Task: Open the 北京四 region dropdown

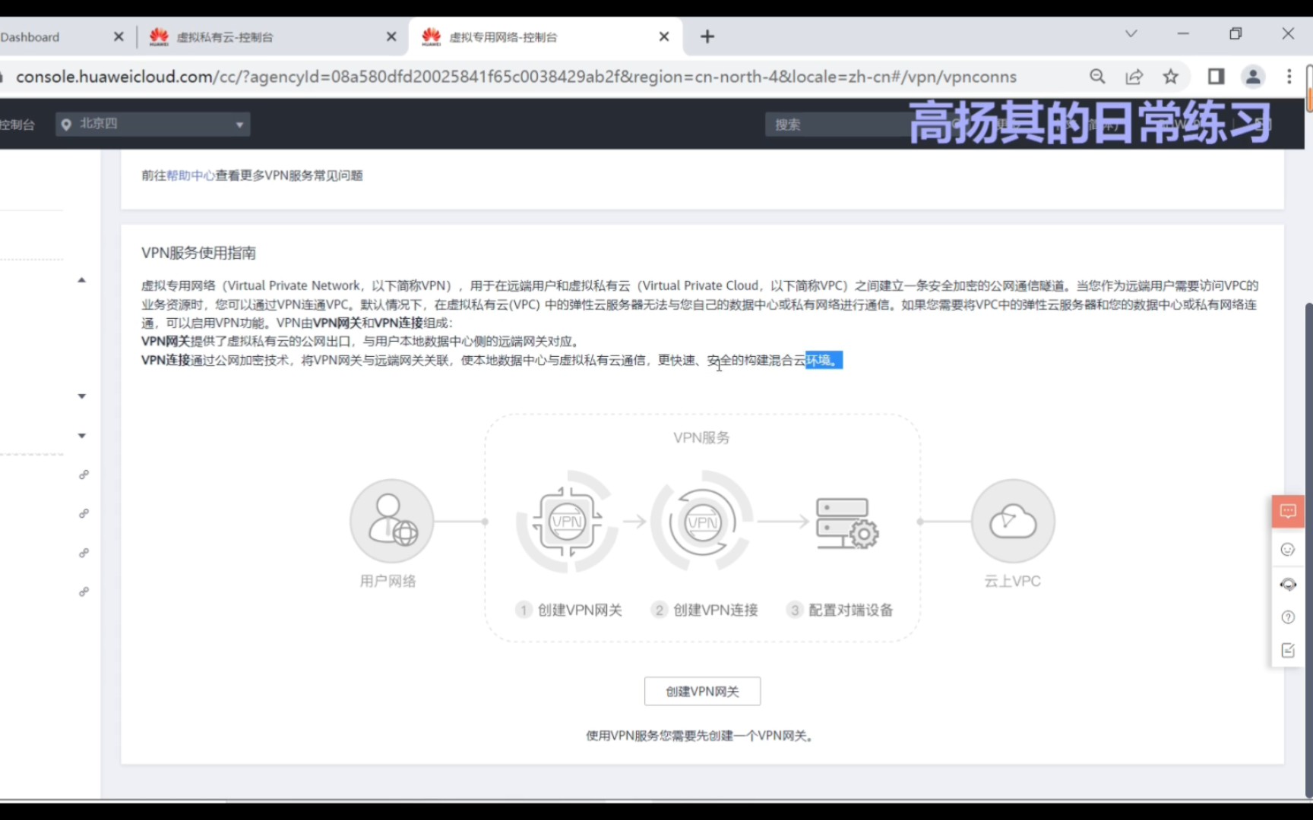Action: click(153, 125)
